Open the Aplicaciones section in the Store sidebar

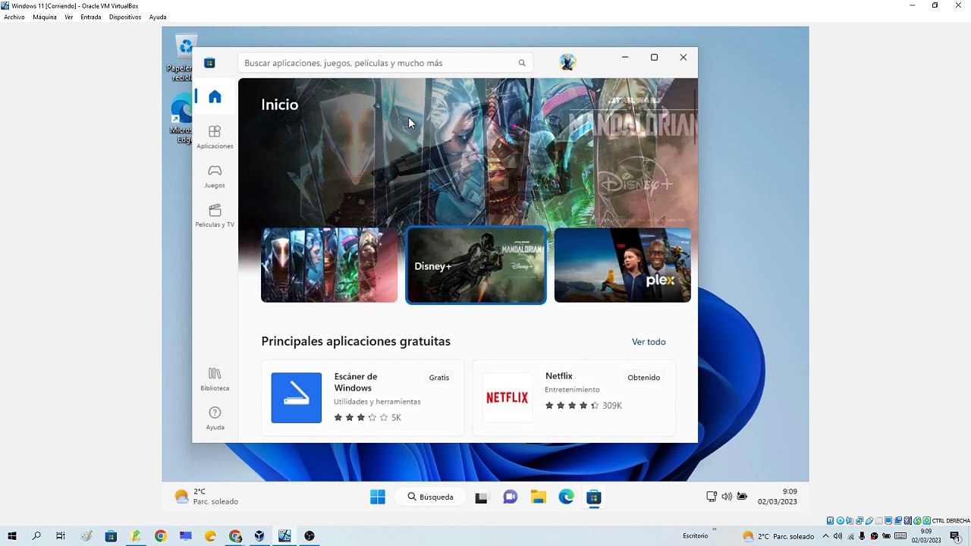(215, 137)
